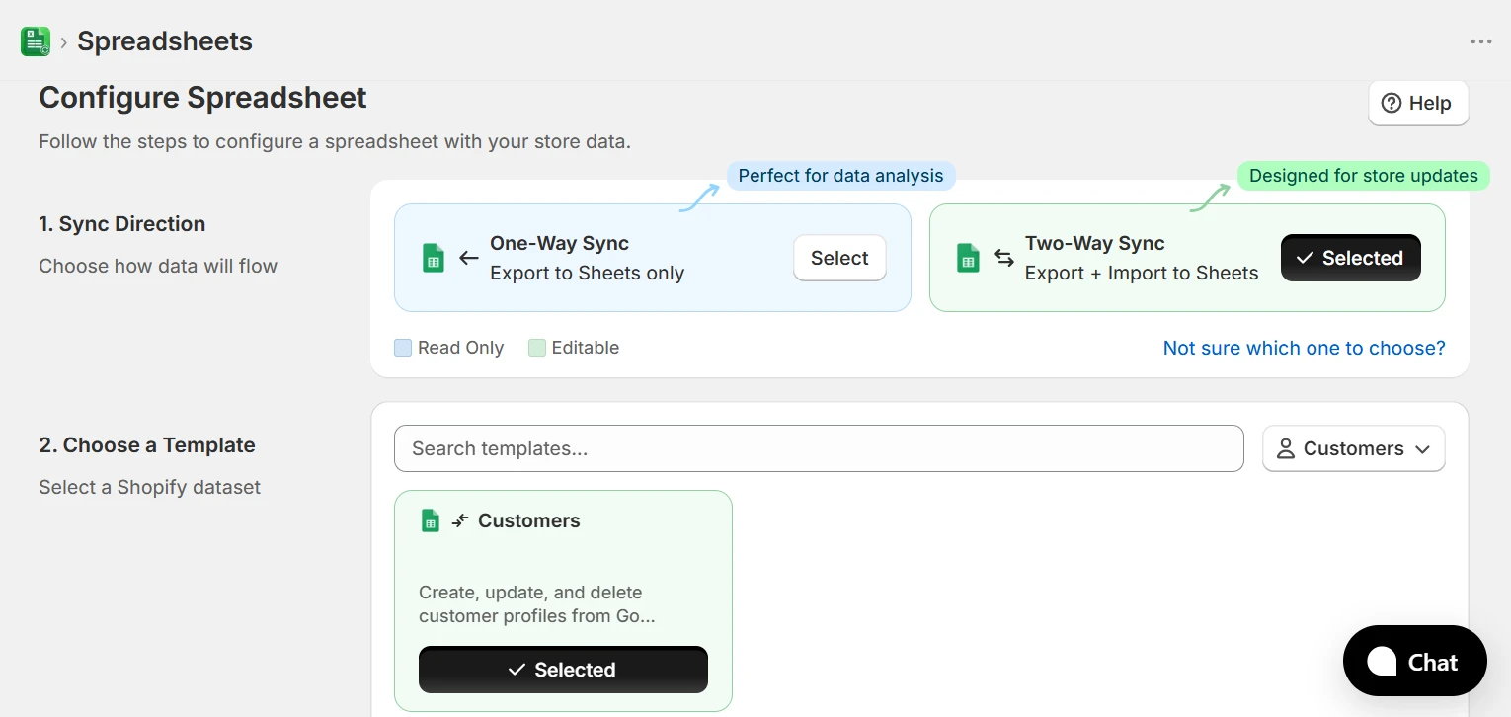Image resolution: width=1511 pixels, height=717 pixels.
Task: Click the Editable green legend swatch
Action: [x=537, y=348]
